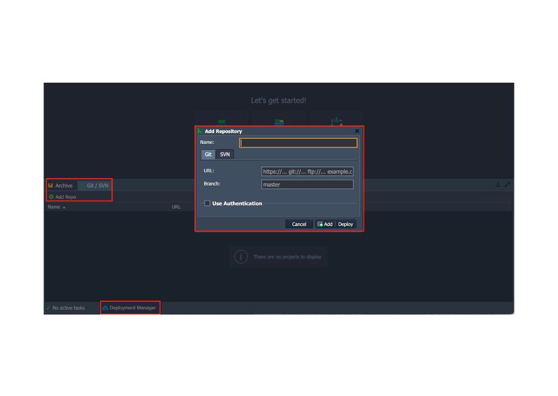This screenshot has width=558, height=396.
Task: Close the Add Repository dialog with X
Action: [x=357, y=131]
